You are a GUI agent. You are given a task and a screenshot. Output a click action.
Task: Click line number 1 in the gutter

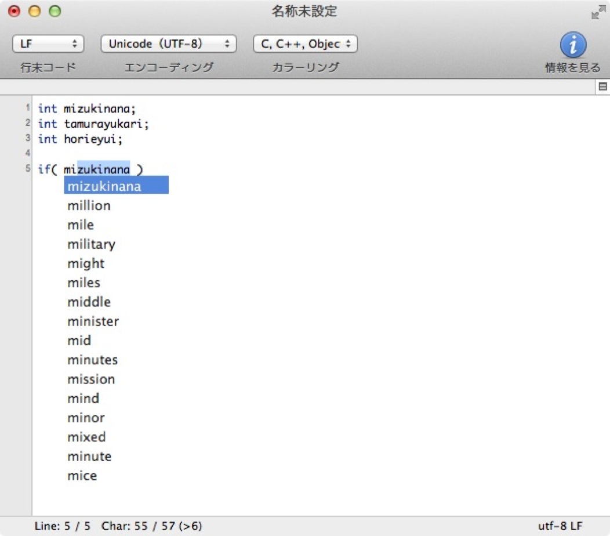click(x=28, y=107)
